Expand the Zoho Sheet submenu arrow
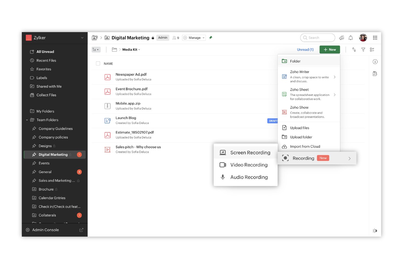The height and width of the screenshot is (269, 403). click(x=335, y=95)
